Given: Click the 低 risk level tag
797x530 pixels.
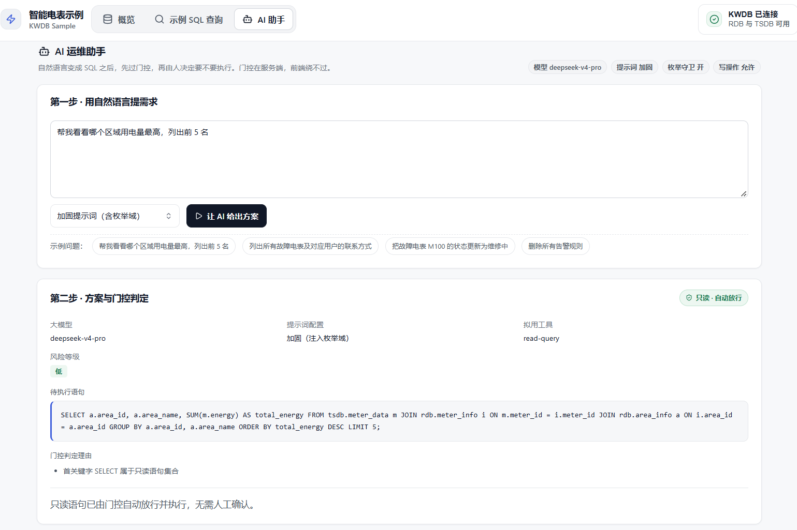Looking at the screenshot, I should click(59, 371).
